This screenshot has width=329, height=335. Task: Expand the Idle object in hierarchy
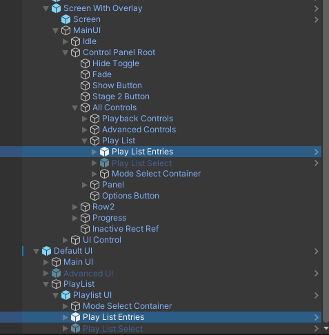66,41
